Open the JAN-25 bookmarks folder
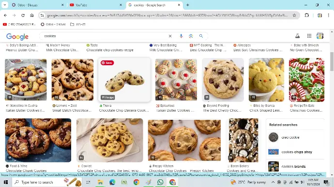334x187 pixels. click(x=78, y=24)
